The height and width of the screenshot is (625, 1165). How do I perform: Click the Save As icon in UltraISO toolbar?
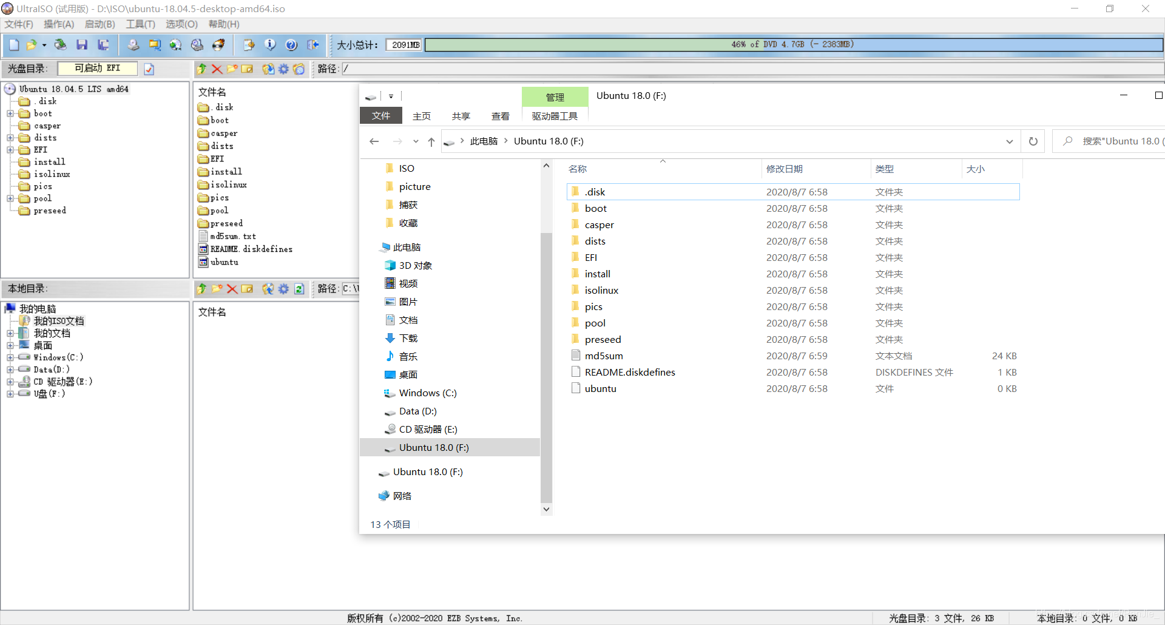coord(104,45)
